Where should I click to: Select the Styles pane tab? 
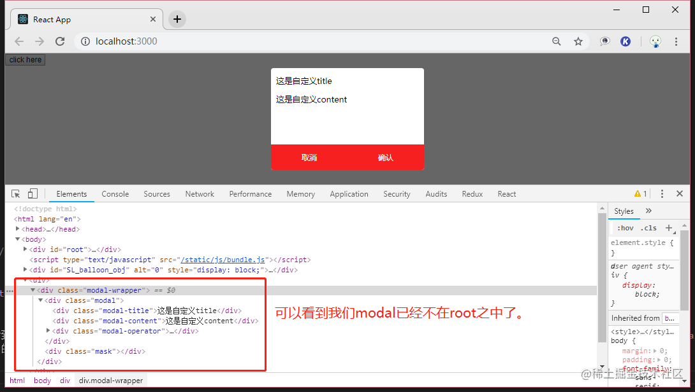point(624,211)
